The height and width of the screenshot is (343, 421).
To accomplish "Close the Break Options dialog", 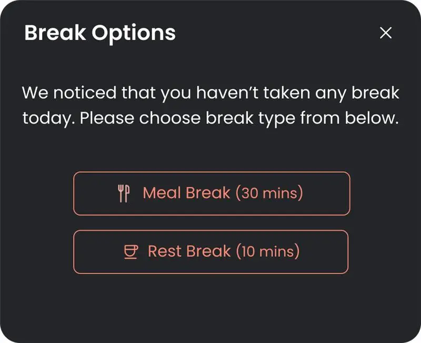I will (x=386, y=33).
